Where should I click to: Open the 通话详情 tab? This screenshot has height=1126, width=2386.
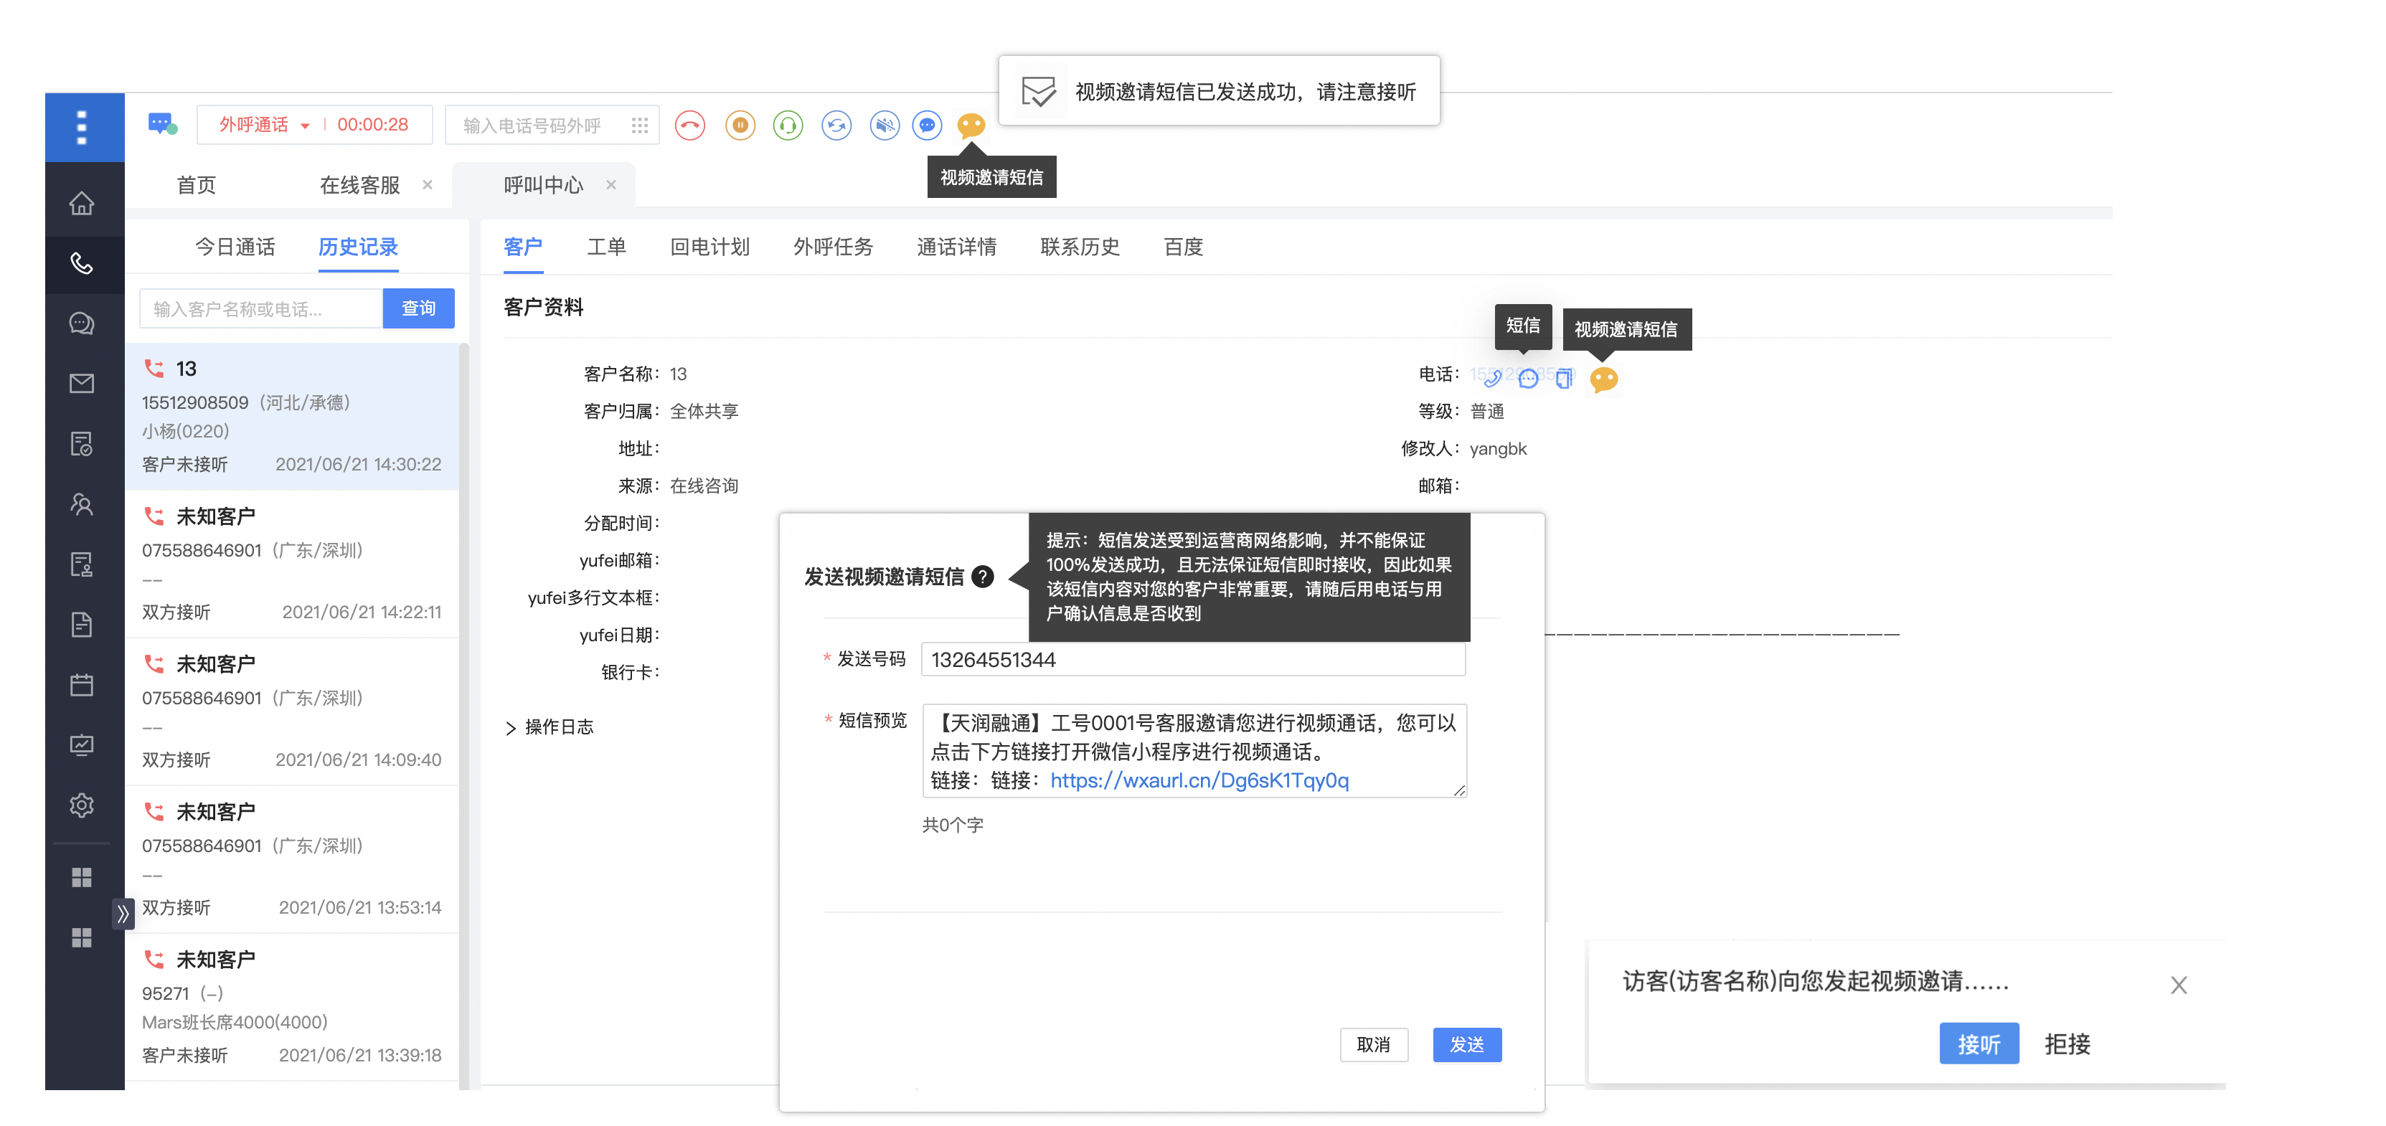(x=957, y=246)
